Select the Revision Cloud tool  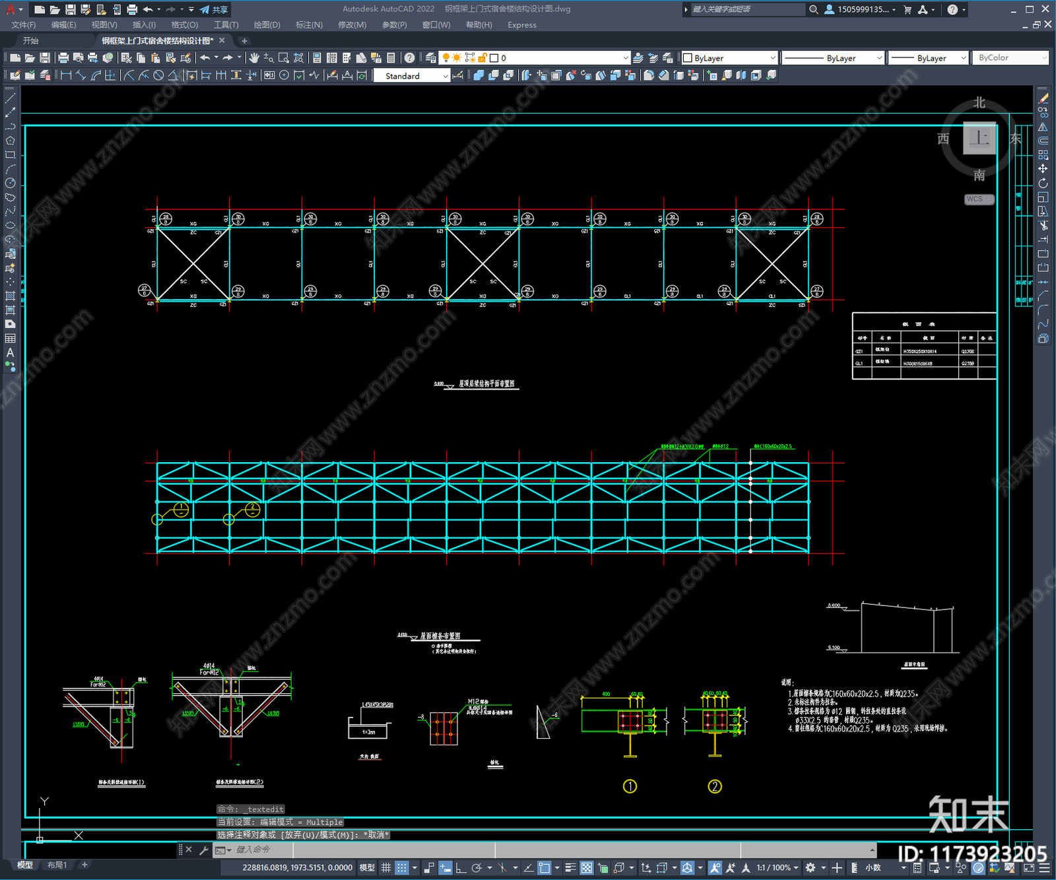(10, 197)
